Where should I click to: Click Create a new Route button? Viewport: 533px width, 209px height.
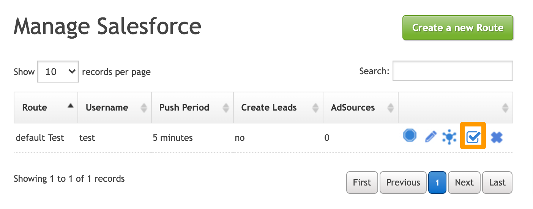point(457,28)
